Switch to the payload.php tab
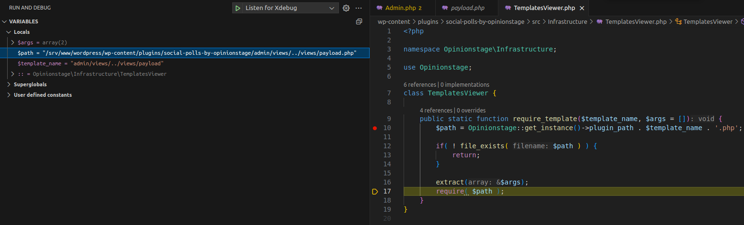Viewport: 744px width, 225px height. (468, 8)
